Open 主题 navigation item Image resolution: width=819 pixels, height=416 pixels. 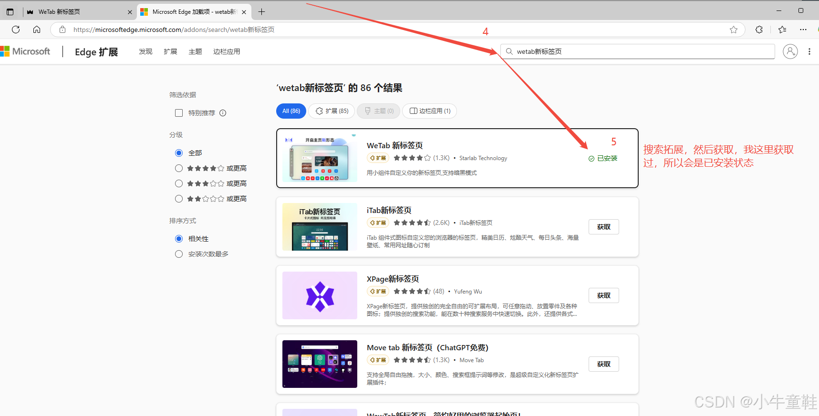[195, 51]
